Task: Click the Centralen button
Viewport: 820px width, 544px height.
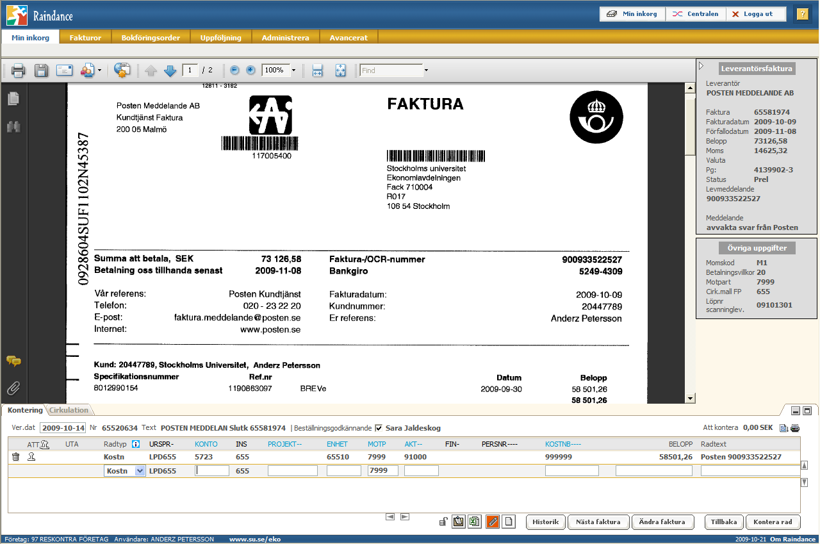Action: tap(696, 14)
